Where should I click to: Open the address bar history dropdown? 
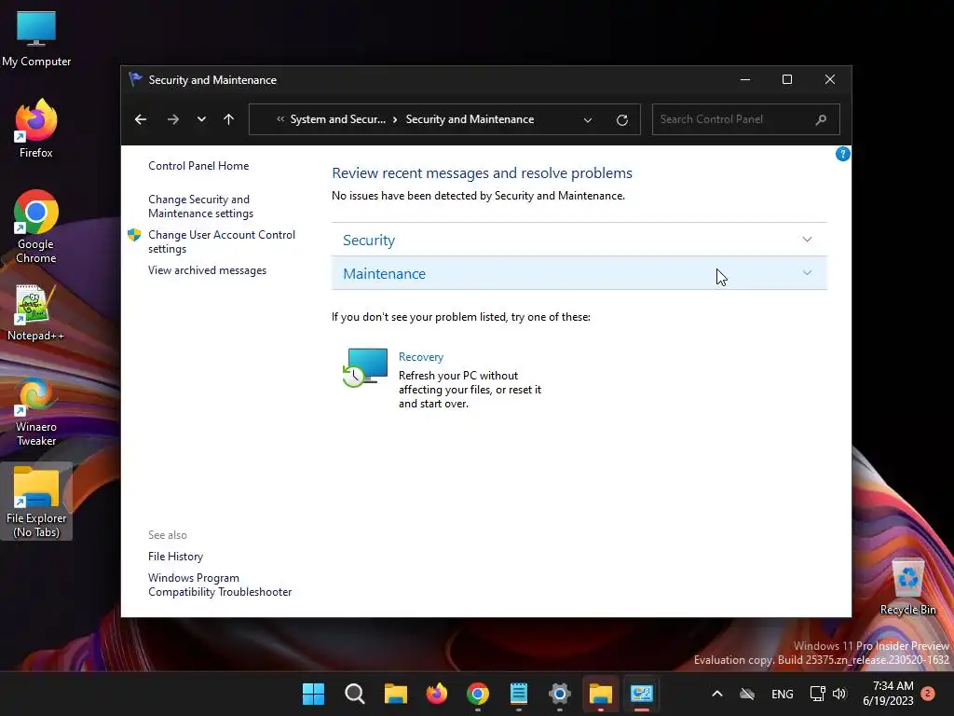[x=588, y=120]
